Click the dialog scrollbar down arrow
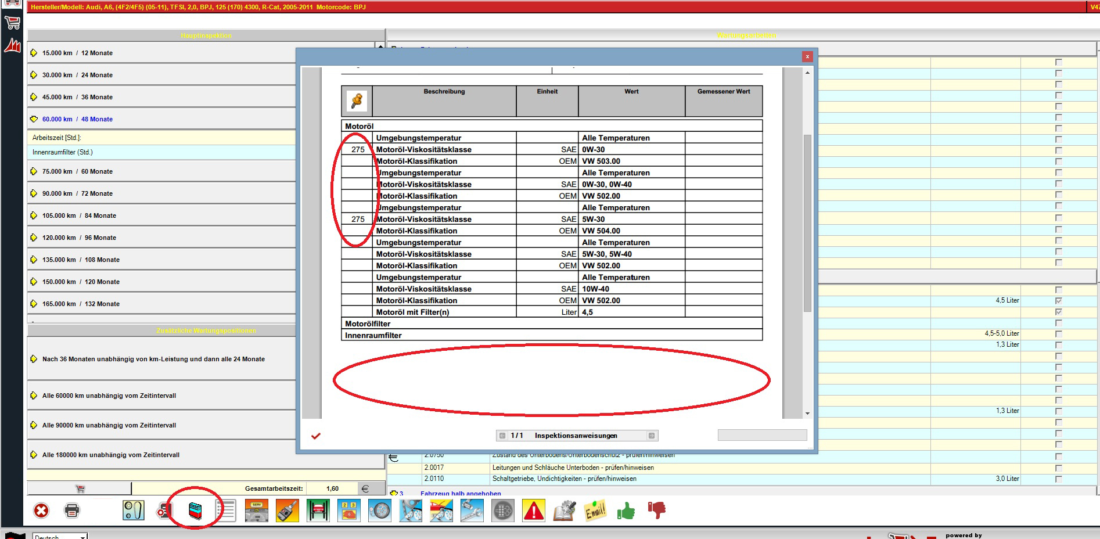The height and width of the screenshot is (539, 1100). pyautogui.click(x=807, y=414)
